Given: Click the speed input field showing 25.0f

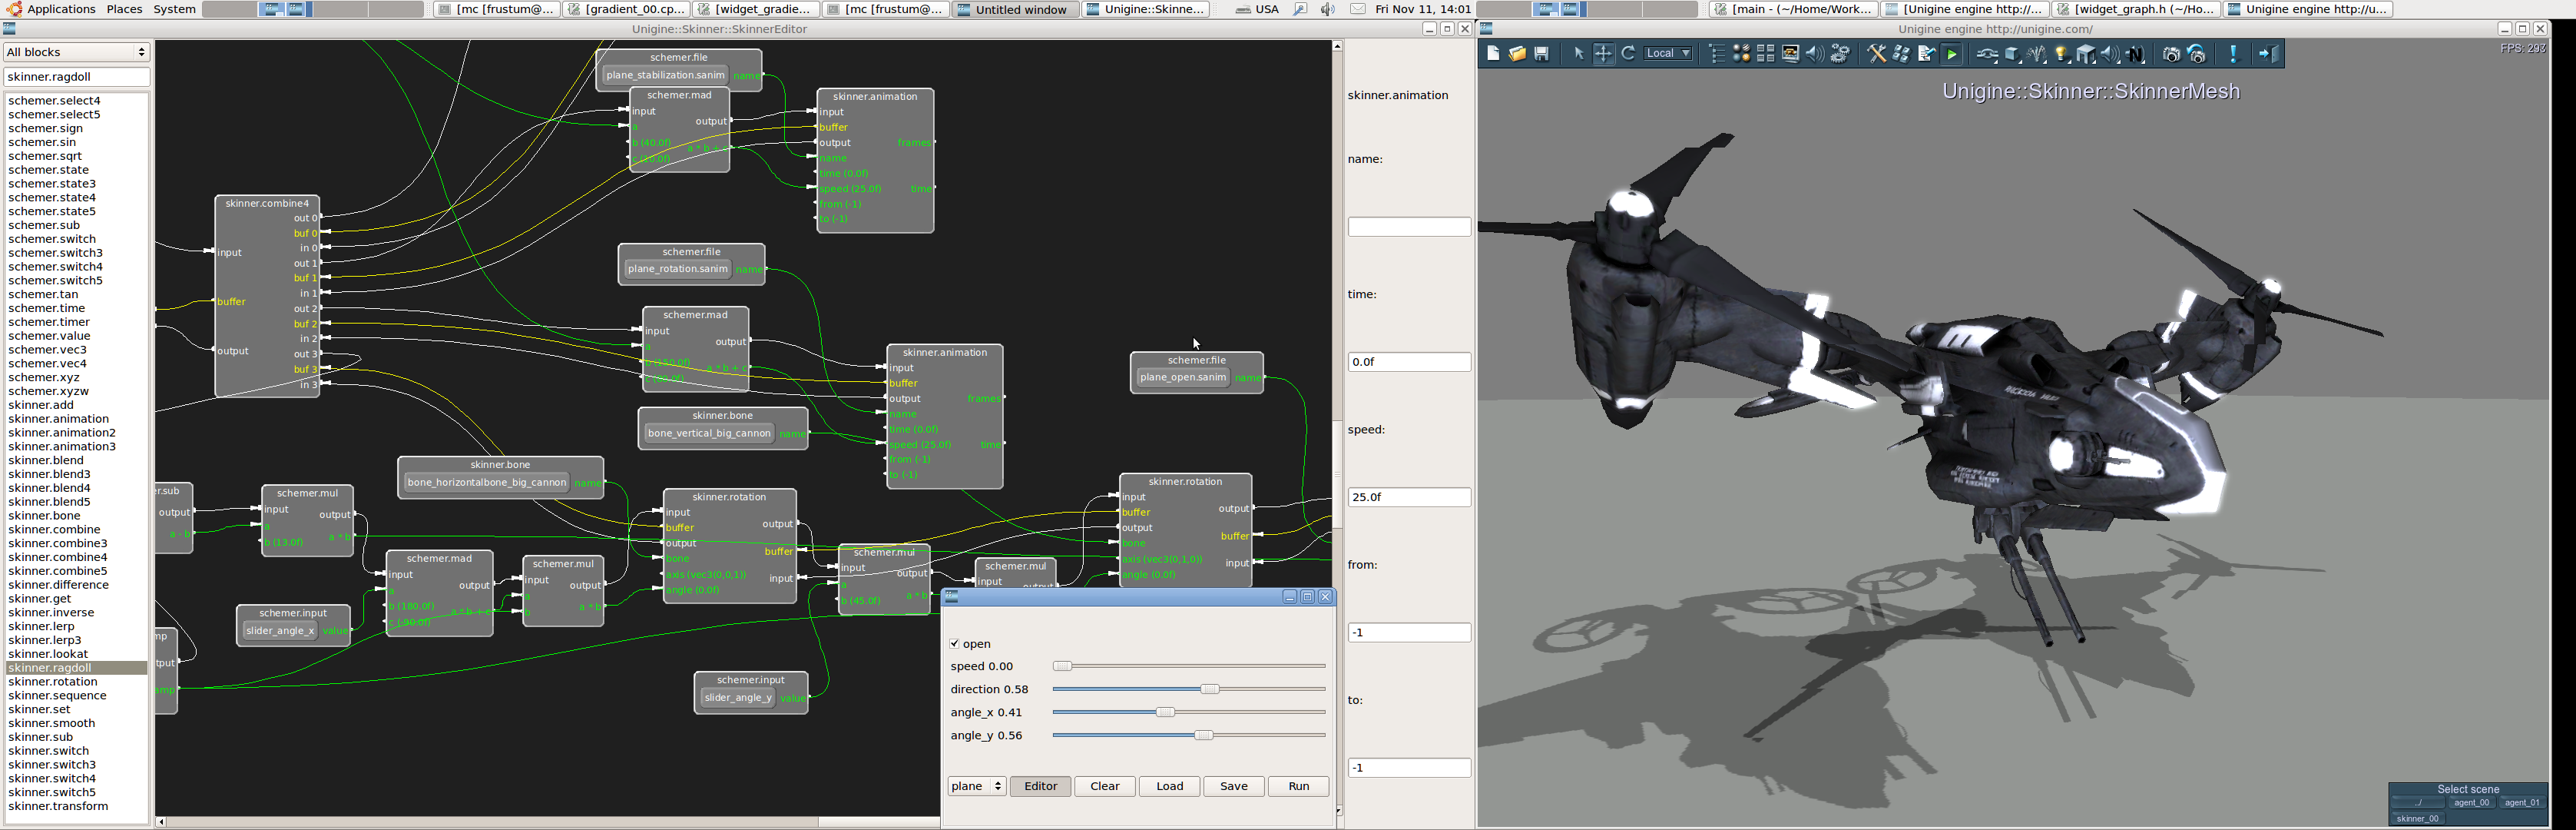Looking at the screenshot, I should [x=1408, y=497].
